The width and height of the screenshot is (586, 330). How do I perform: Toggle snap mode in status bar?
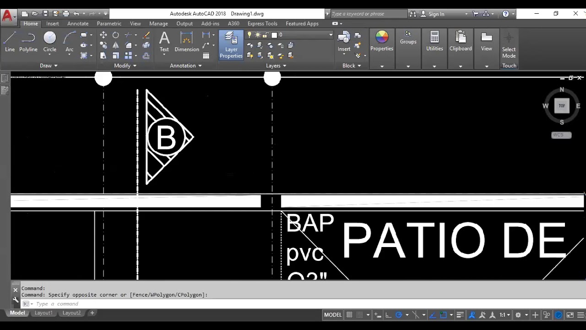click(x=359, y=315)
